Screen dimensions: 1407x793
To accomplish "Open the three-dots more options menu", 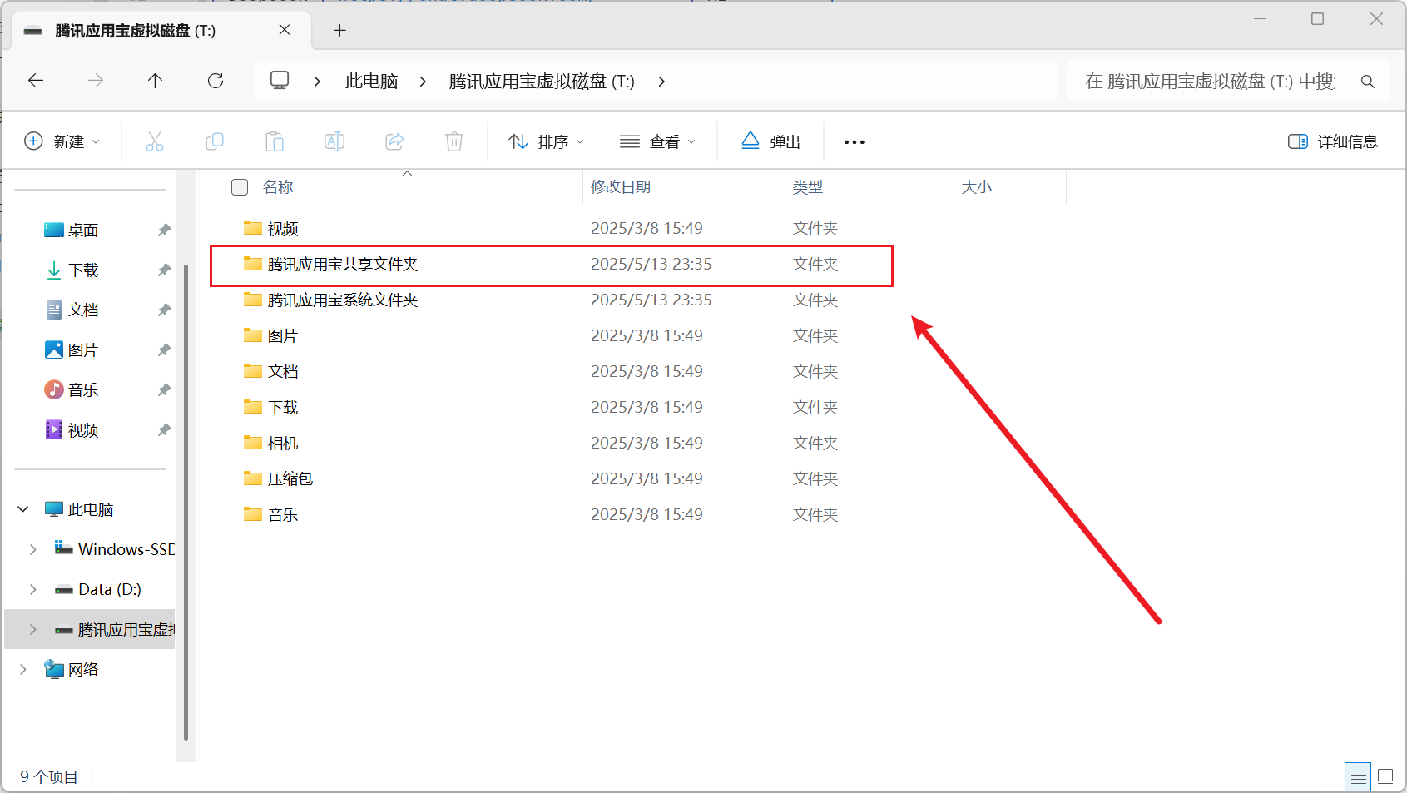I will point(855,142).
